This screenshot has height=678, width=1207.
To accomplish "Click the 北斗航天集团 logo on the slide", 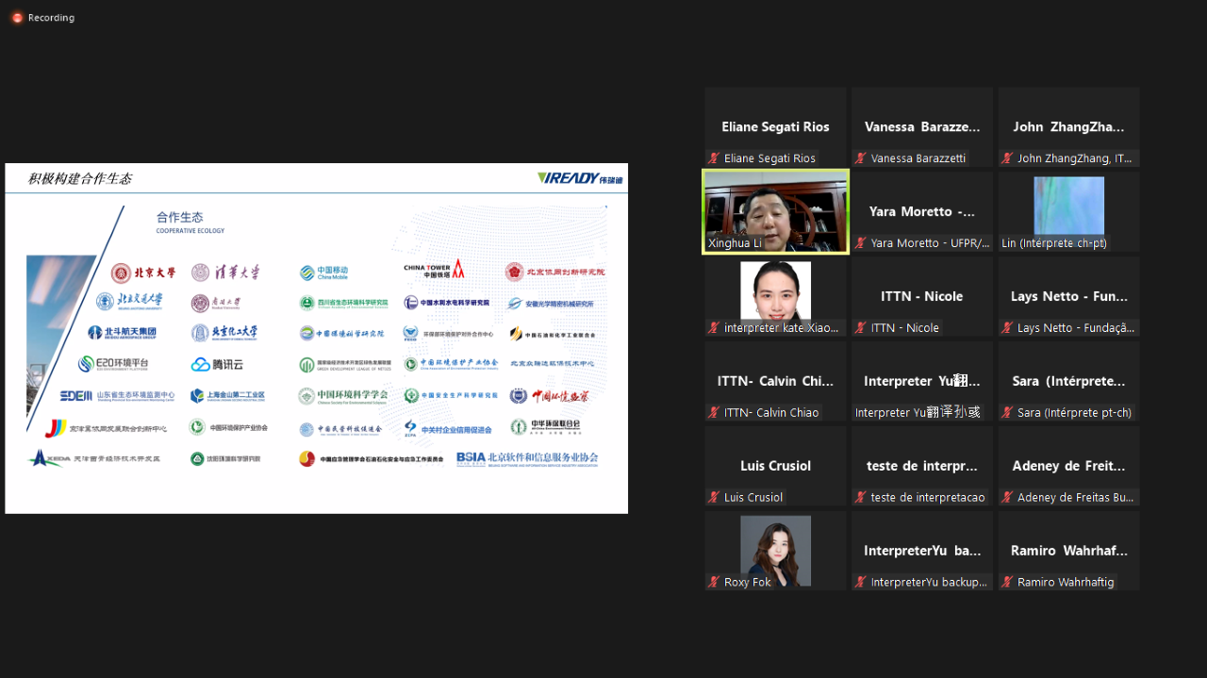I will 122,333.
